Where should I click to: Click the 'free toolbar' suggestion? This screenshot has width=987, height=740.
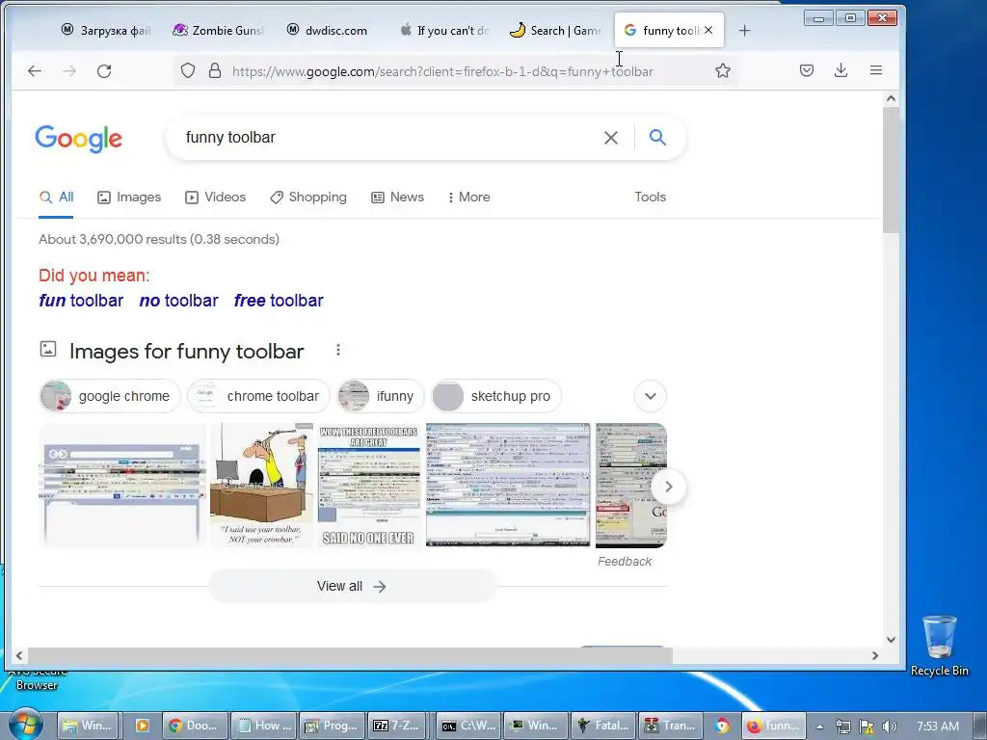279,301
